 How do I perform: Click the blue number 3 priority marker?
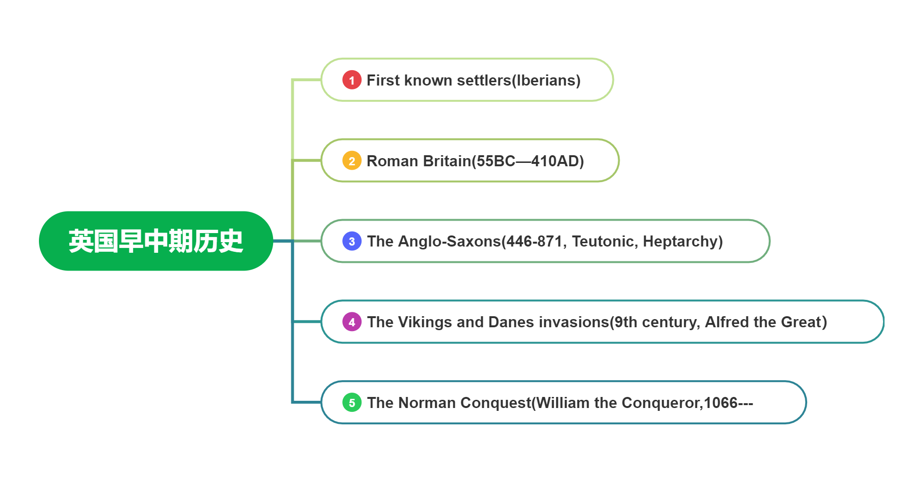pyautogui.click(x=351, y=241)
